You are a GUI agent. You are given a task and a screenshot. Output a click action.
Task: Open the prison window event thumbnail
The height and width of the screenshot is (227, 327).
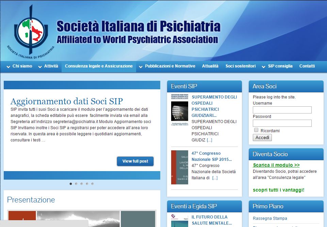(180, 110)
